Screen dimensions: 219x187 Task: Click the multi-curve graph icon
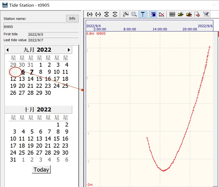coord(161,14)
